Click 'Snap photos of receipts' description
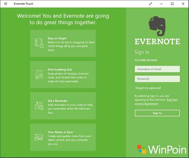This screenshot has width=189, height=158. (x=68, y=77)
